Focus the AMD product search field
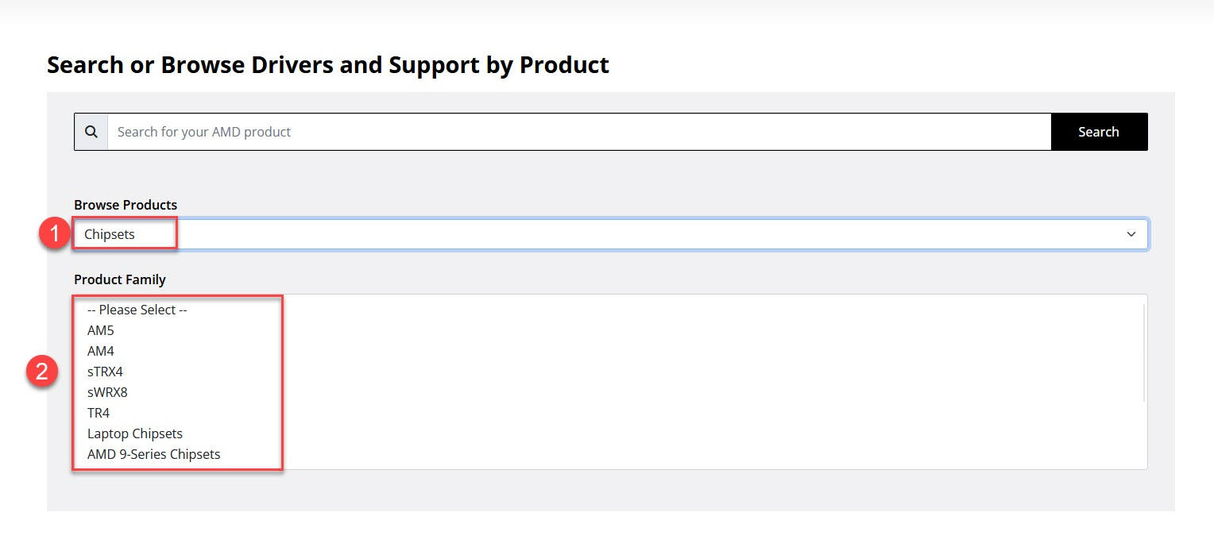Viewport: 1214px width, 547px height. click(x=578, y=132)
